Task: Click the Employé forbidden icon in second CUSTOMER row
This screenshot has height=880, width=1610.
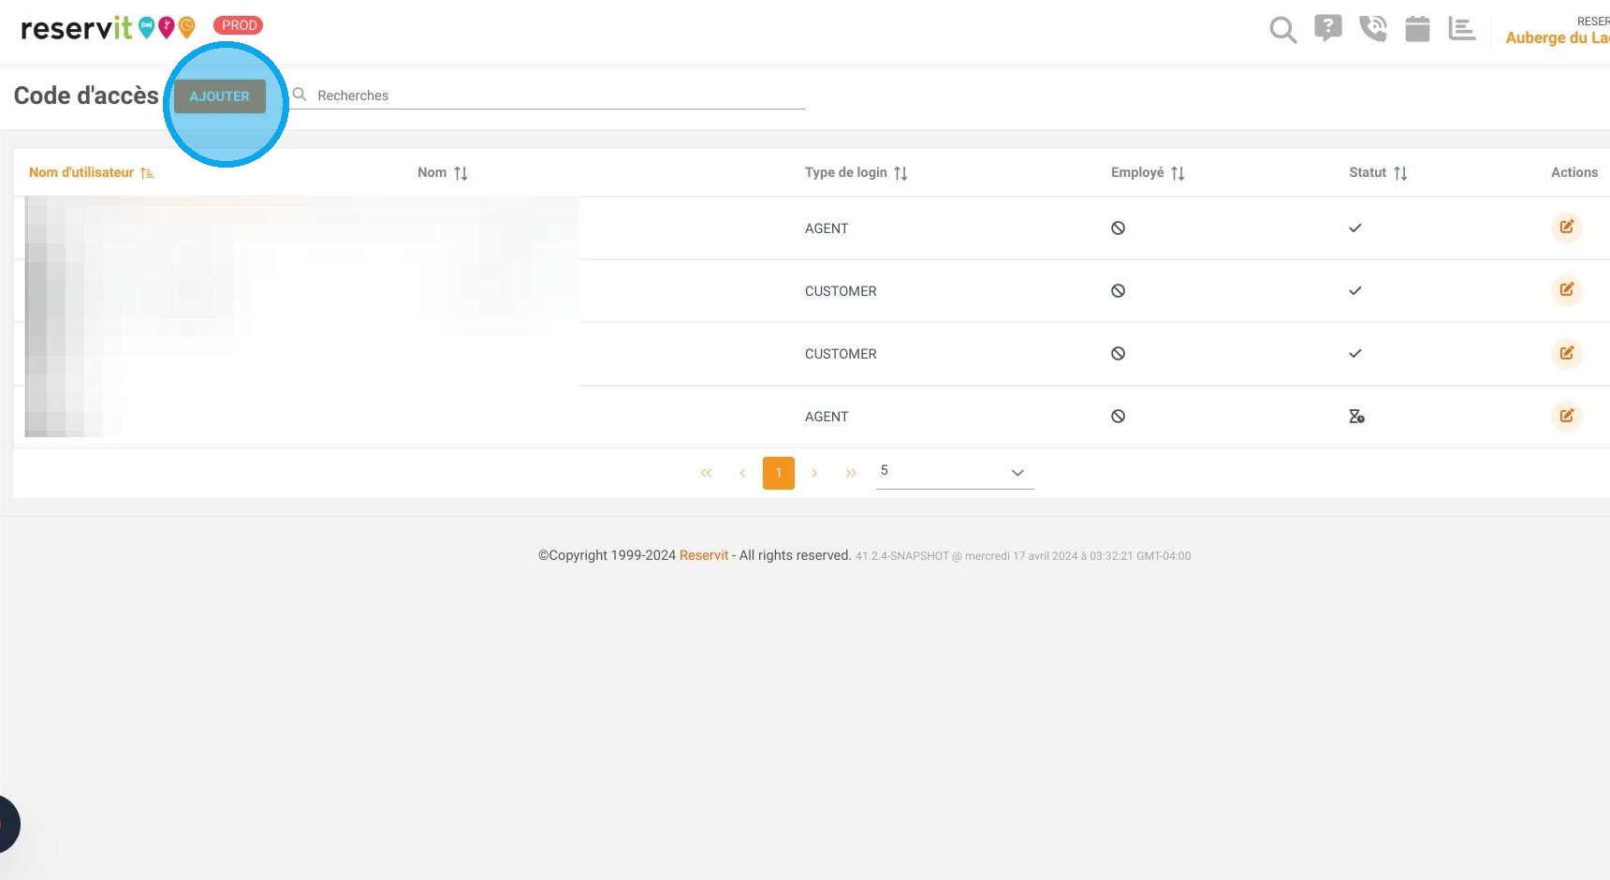Action: pyautogui.click(x=1118, y=354)
